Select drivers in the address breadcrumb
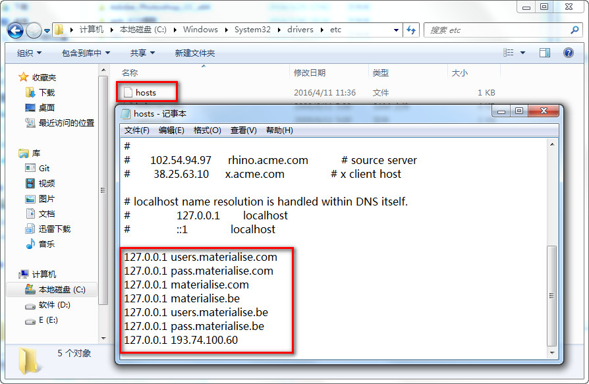The width and height of the screenshot is (589, 384). [300, 30]
